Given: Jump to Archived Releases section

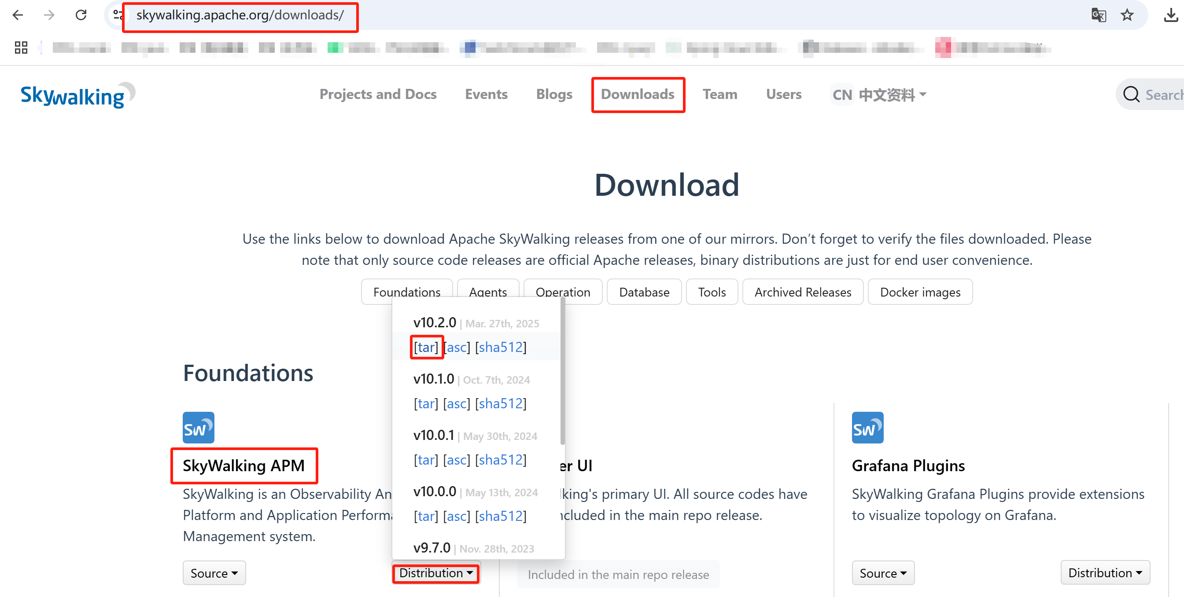Looking at the screenshot, I should click(x=803, y=292).
